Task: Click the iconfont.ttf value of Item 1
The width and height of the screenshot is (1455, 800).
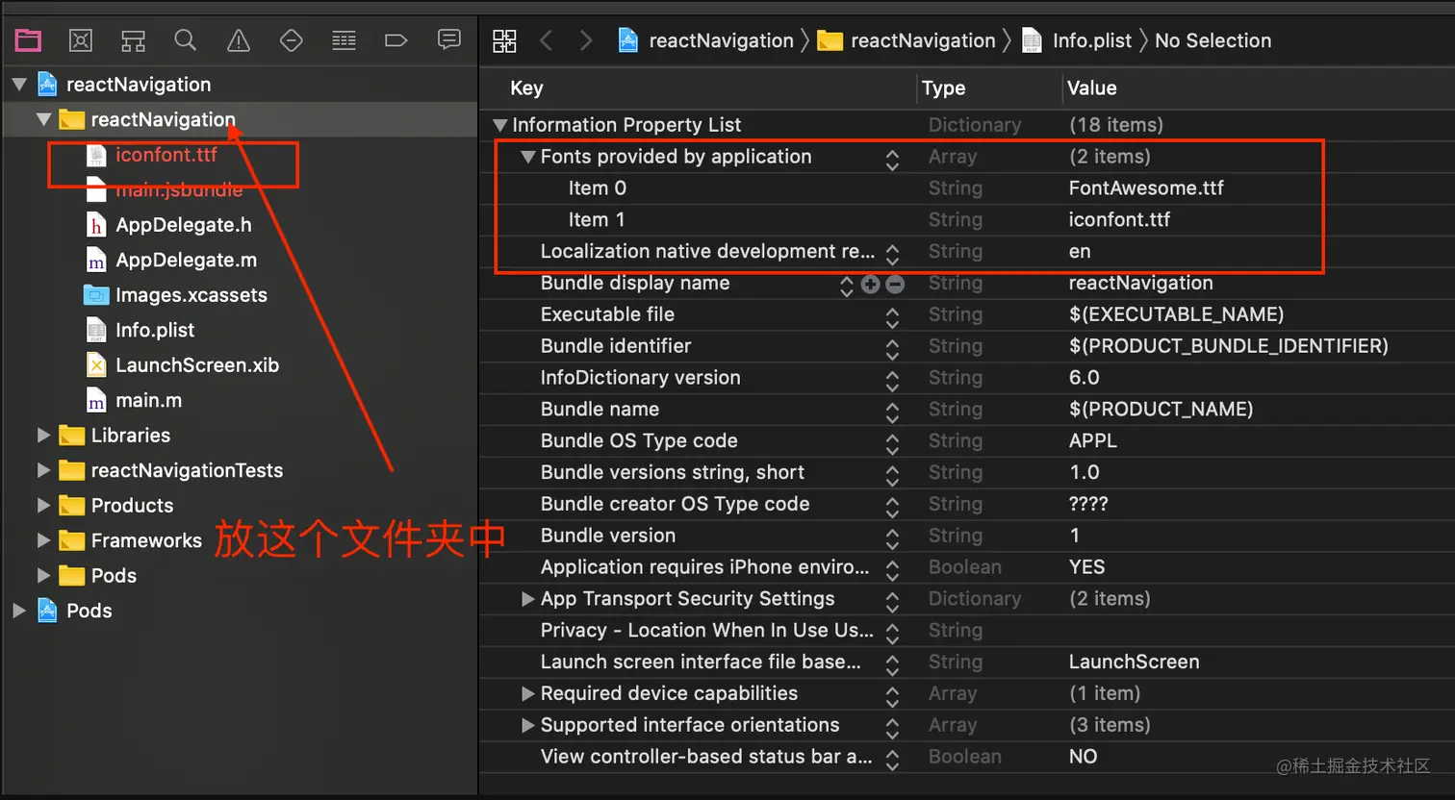Action: pos(1119,220)
